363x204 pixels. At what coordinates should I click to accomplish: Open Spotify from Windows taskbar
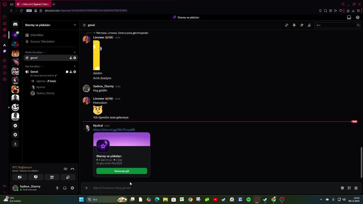pyautogui.click(x=249, y=199)
